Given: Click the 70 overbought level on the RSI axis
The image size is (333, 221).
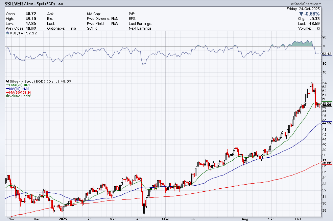Looking at the screenshot, I should coord(324,46).
